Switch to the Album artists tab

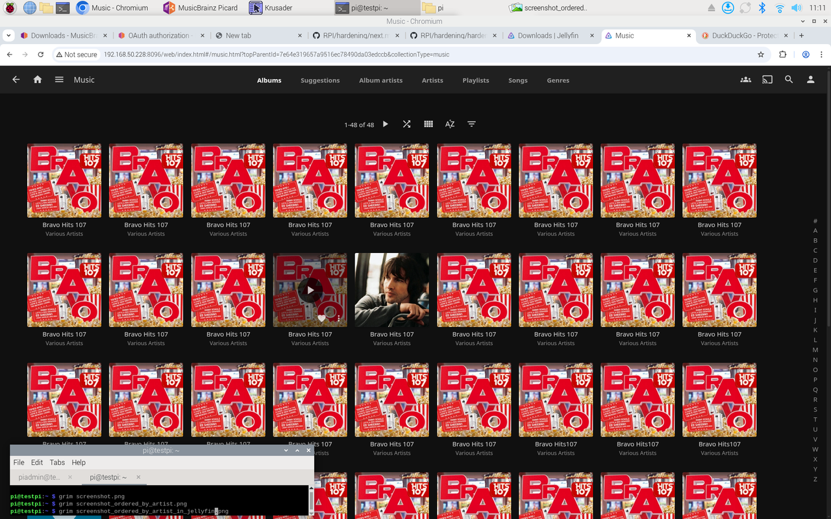click(x=380, y=80)
